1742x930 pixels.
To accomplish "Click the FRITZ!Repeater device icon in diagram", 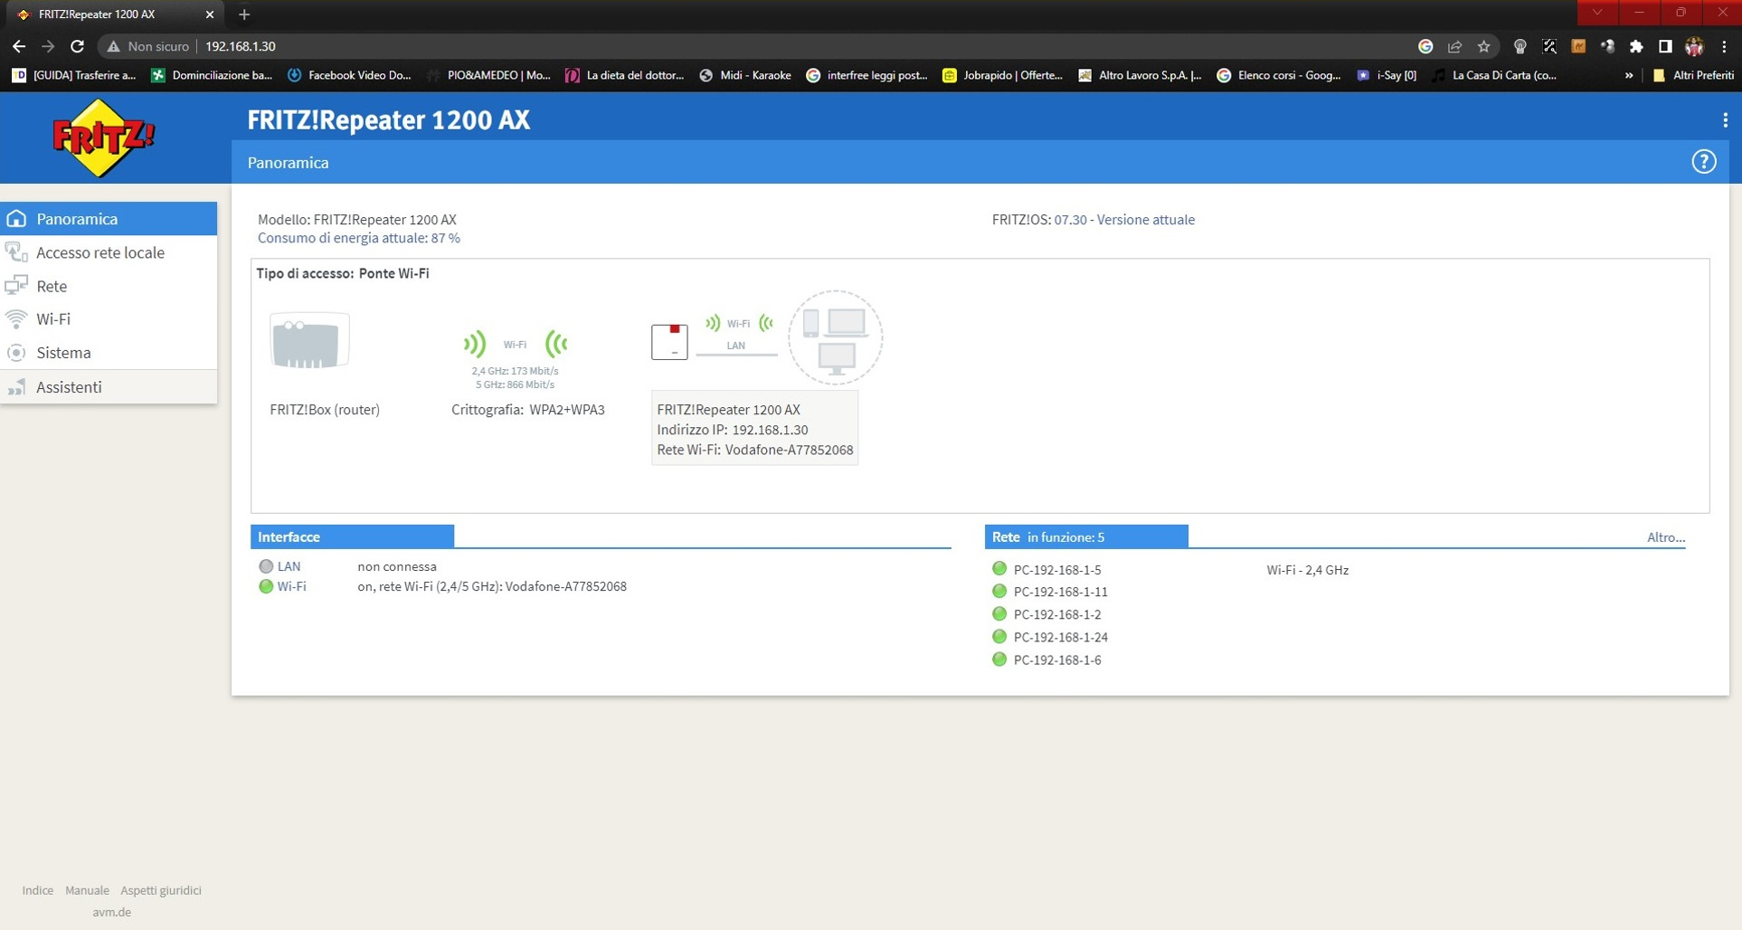I will [669, 342].
